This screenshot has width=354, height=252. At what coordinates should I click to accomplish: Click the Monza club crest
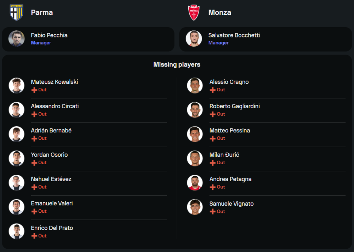(194, 12)
